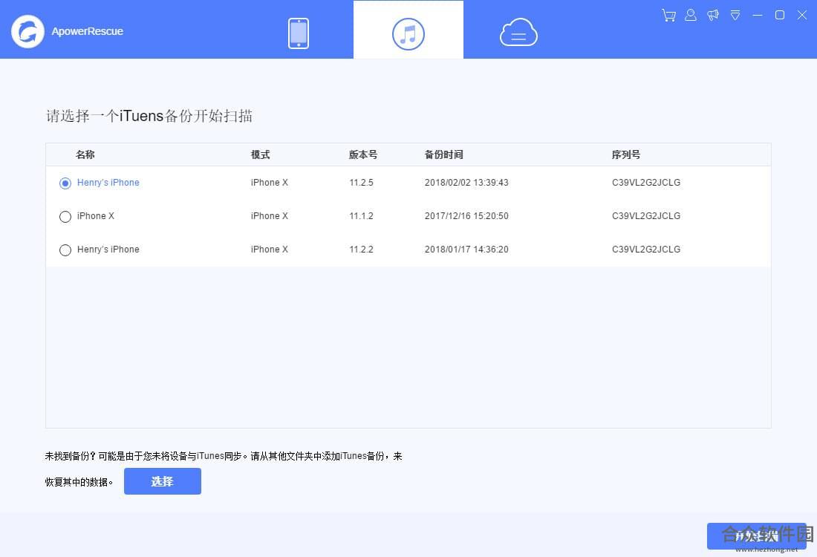Click the ApowerRescue logo icon
Image resolution: width=817 pixels, height=557 pixels.
click(27, 31)
